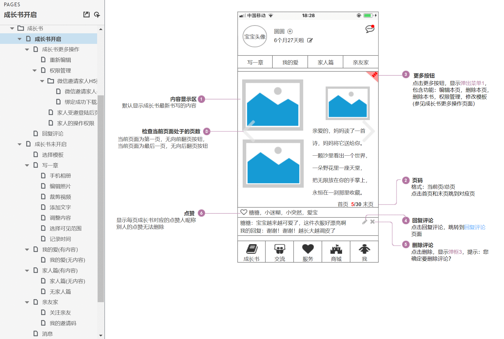
Task: Tap the message bubble icon with red dot
Action: 370,29
